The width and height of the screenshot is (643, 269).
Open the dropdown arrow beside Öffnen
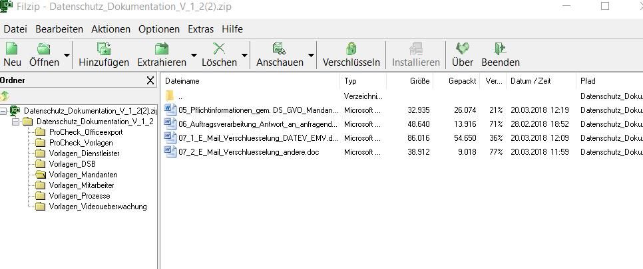67,55
